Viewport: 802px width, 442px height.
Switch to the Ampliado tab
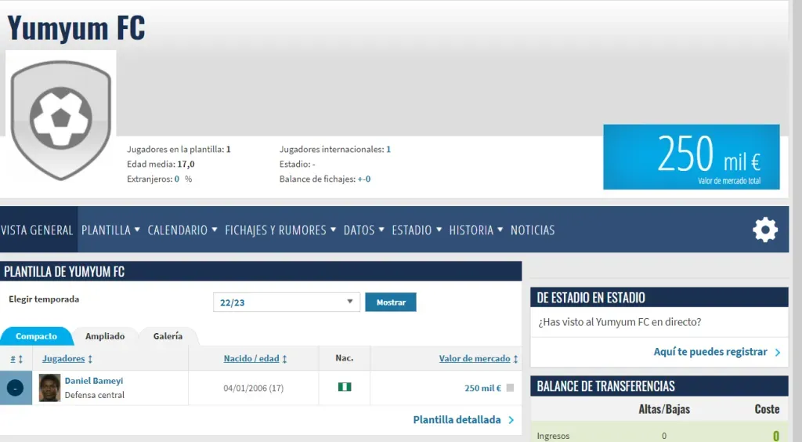tap(105, 336)
